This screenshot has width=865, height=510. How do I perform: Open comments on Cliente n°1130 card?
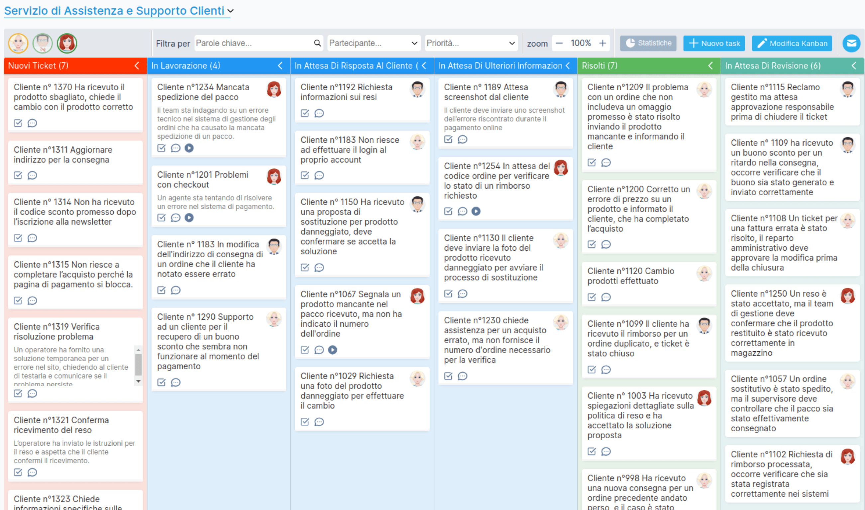[x=462, y=294]
